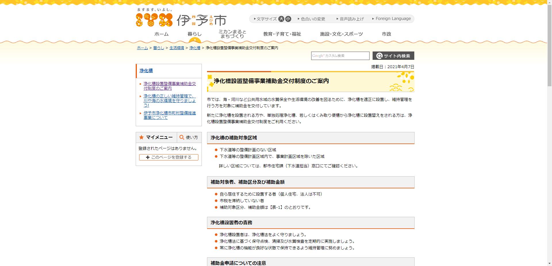The height and width of the screenshot is (266, 552).
Task: Click the このページを登録する button
Action: [x=168, y=157]
